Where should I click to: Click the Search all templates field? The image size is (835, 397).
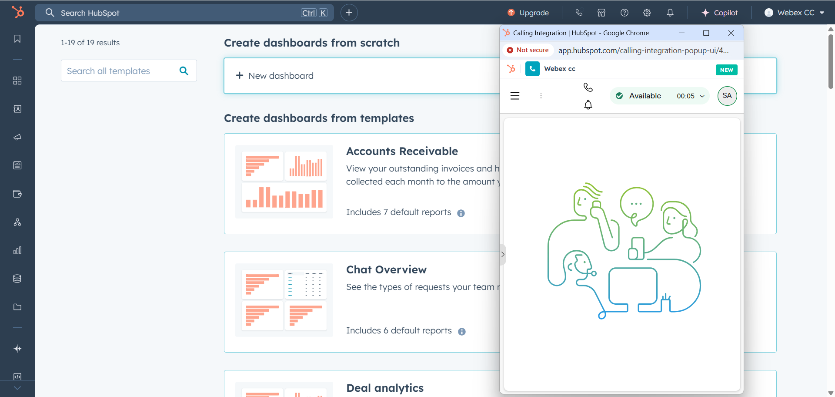(122, 71)
